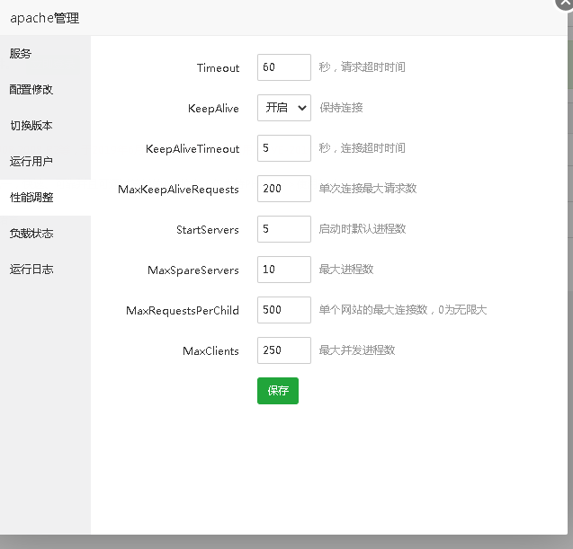Image resolution: width=573 pixels, height=549 pixels.
Task: Click 单个网站的最大连接数 description text
Action: (x=403, y=310)
